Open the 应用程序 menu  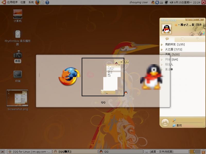click(x=12, y=2)
